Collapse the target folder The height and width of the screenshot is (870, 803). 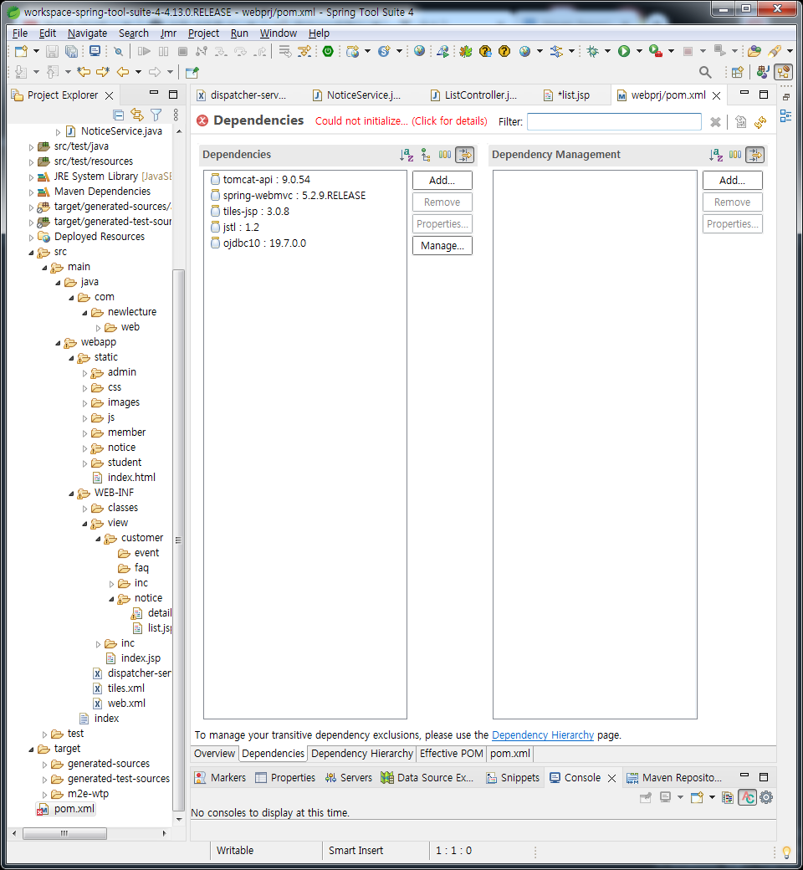[31, 749]
